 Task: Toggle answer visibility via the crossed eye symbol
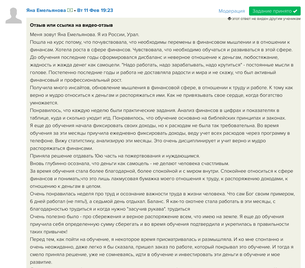[230, 18]
